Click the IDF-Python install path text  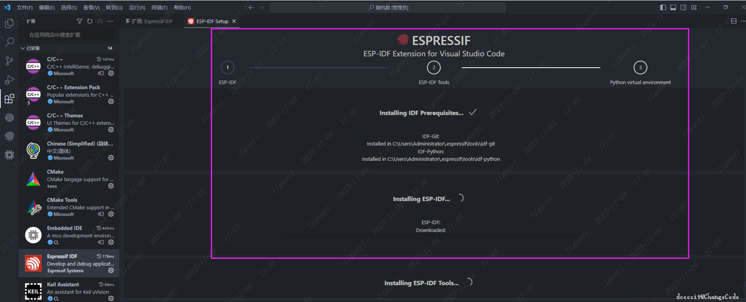pyautogui.click(x=431, y=159)
